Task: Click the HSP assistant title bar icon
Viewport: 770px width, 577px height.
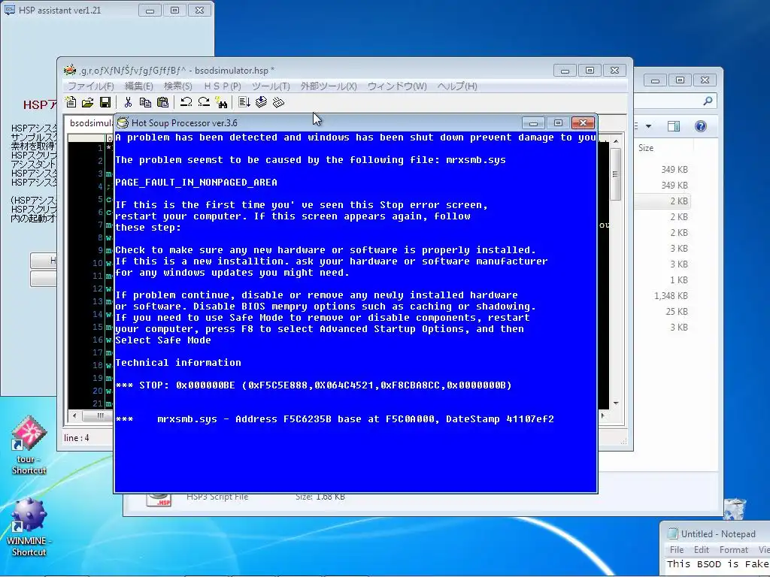Action: [9, 10]
